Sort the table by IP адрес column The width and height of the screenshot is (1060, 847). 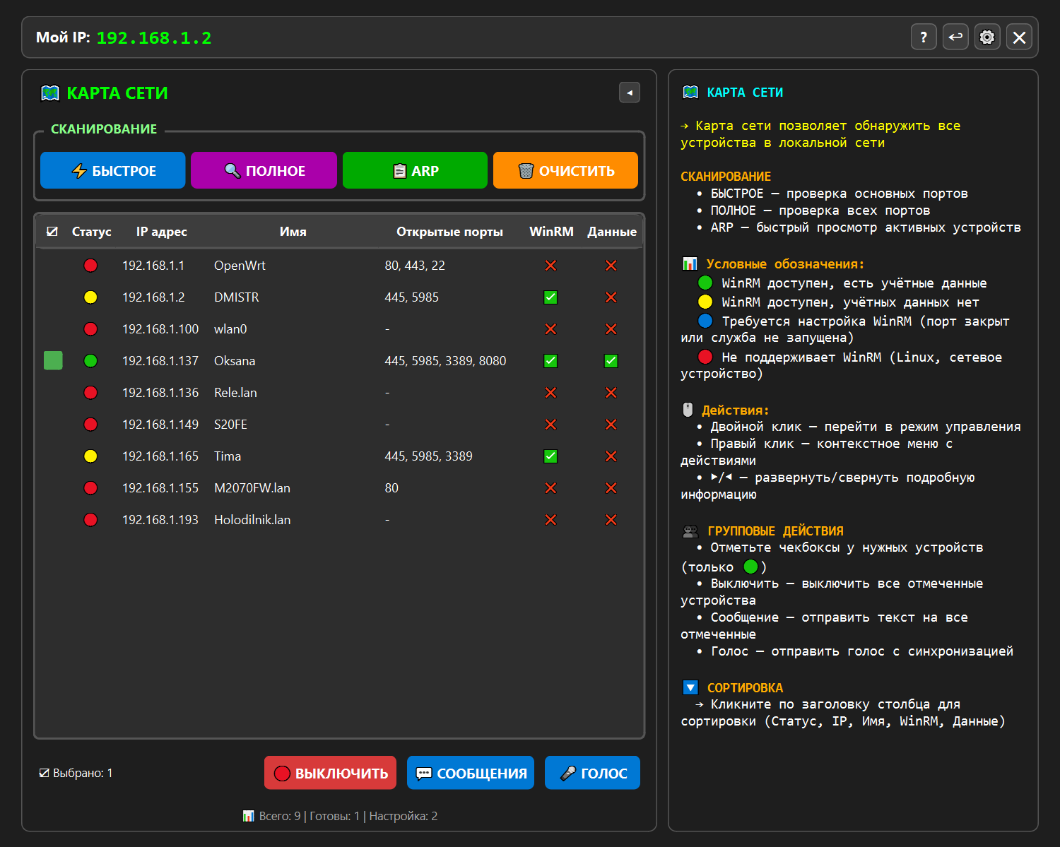point(161,232)
